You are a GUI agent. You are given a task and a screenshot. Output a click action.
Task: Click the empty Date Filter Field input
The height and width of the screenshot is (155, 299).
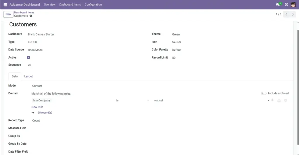(x=160, y=152)
